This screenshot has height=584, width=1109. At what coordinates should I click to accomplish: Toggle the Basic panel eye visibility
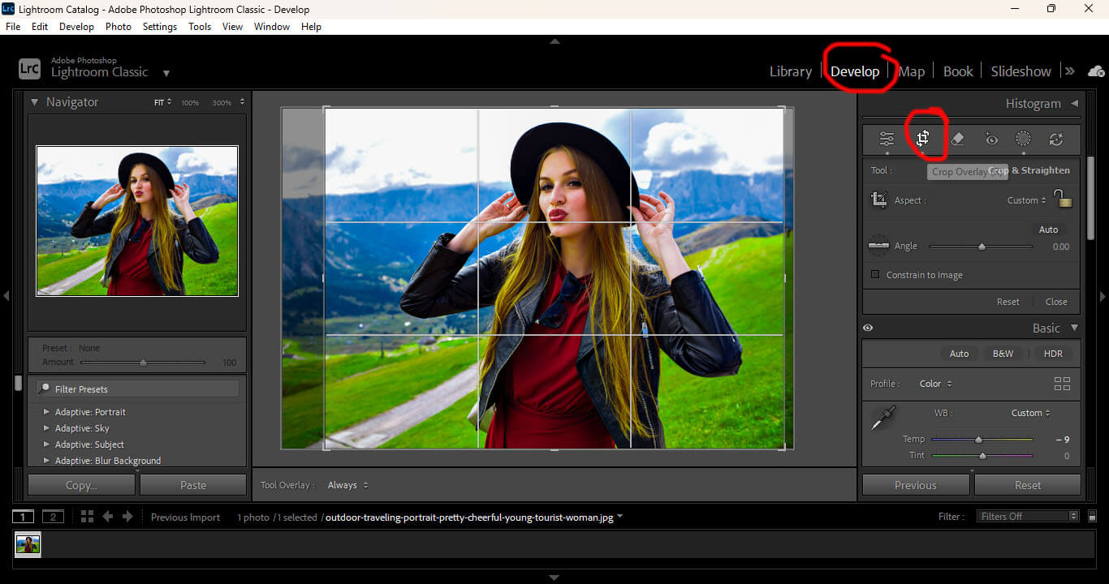coord(868,328)
